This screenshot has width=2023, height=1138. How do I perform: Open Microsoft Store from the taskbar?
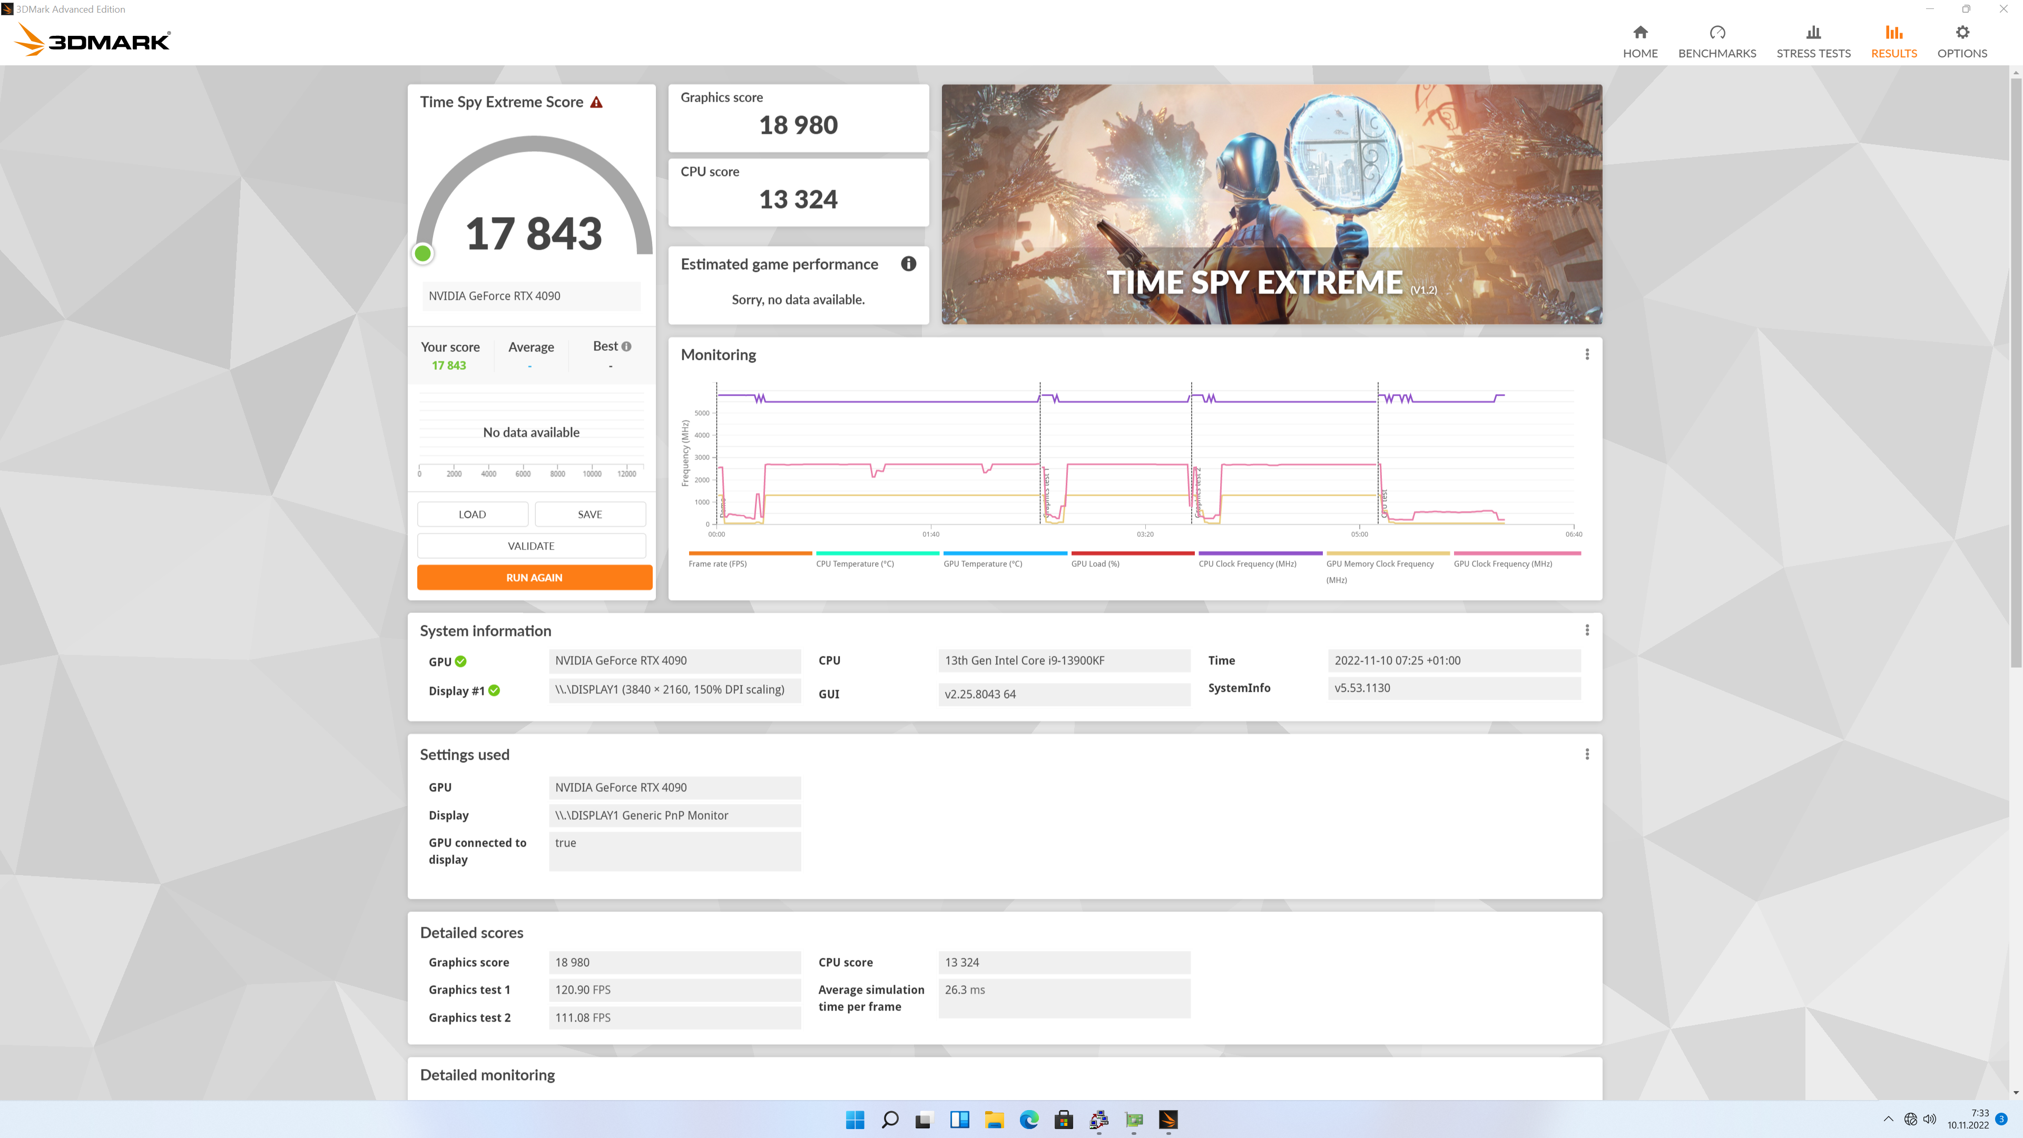point(1063,1119)
